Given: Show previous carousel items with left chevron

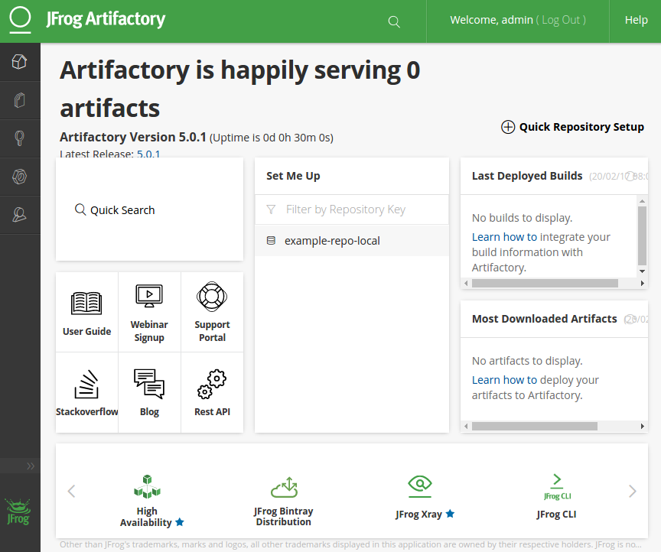Looking at the screenshot, I should point(71,491).
